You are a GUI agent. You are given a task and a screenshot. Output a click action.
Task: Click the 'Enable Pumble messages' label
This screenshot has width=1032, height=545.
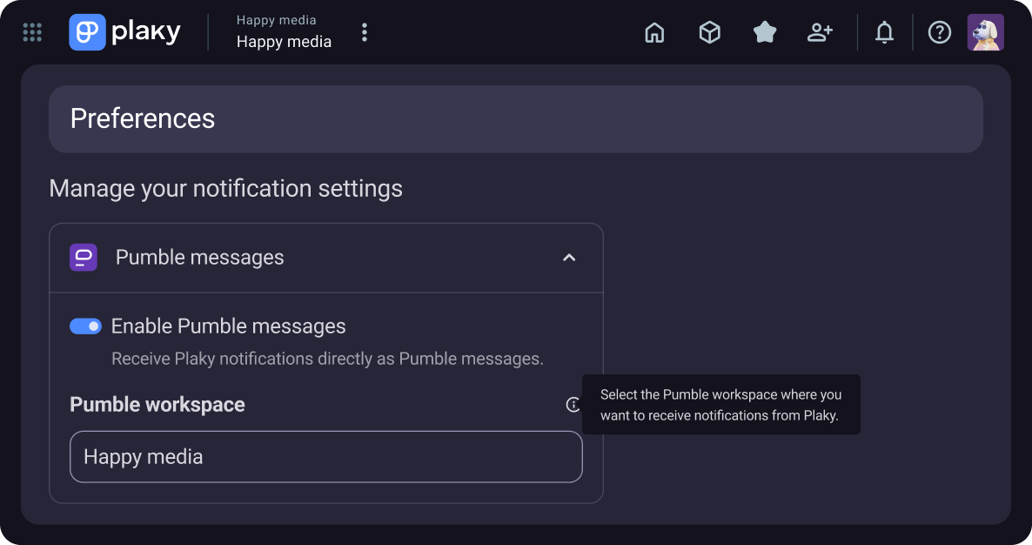[228, 326]
